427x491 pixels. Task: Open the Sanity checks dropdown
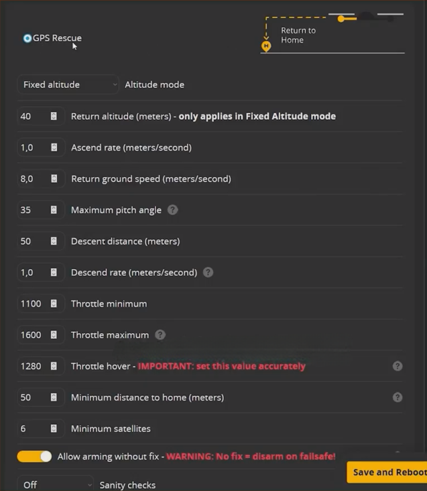56,484
